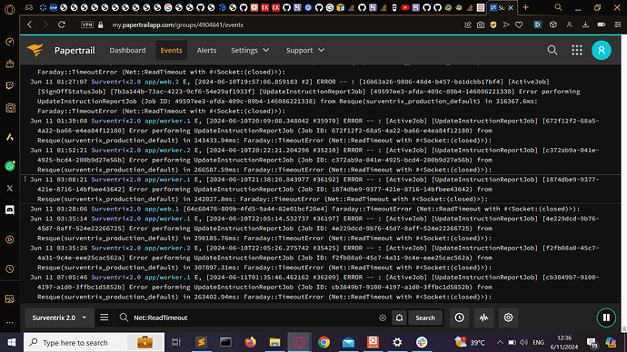Open the search magnifier in header
Image resolution: width=627 pixels, height=352 pixels.
click(552, 50)
